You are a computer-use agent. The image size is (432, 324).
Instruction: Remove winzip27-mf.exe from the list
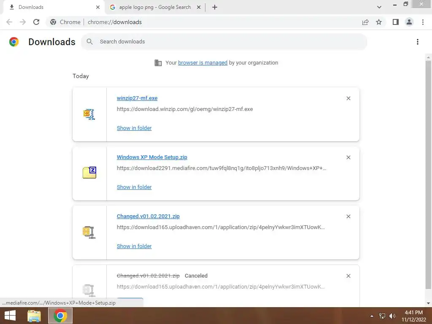click(348, 98)
